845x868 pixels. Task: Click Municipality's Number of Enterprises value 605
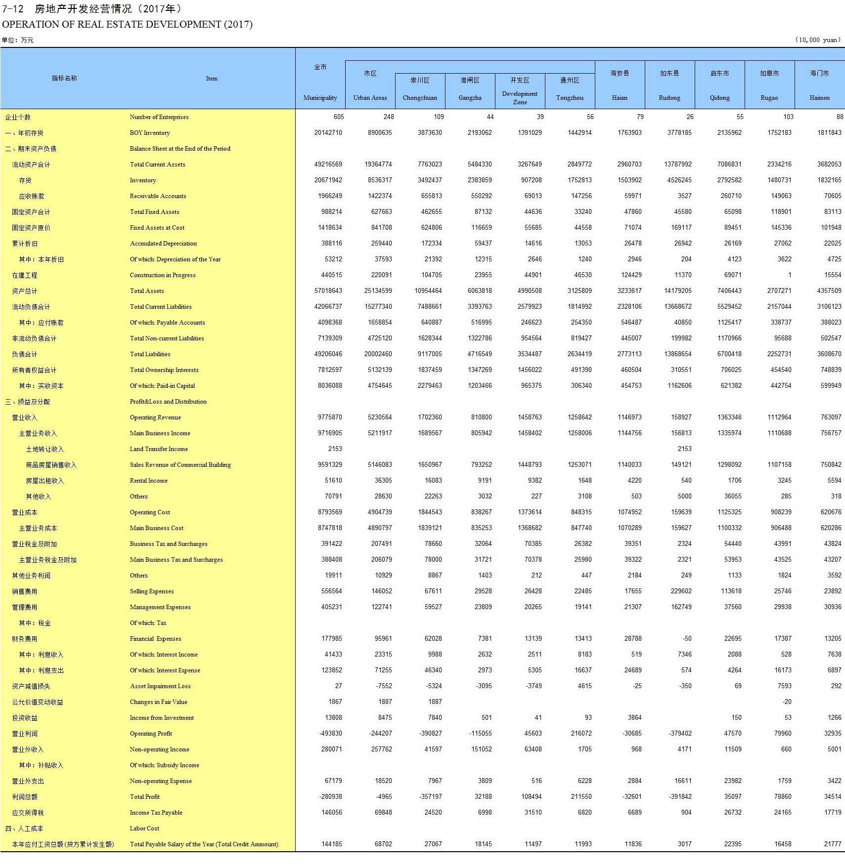click(x=338, y=117)
